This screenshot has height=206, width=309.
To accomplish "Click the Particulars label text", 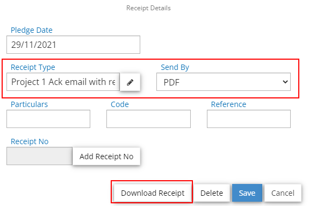I will (29, 104).
